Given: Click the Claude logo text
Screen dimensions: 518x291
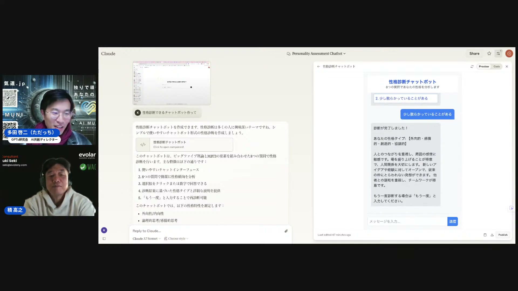Looking at the screenshot, I should point(108,54).
